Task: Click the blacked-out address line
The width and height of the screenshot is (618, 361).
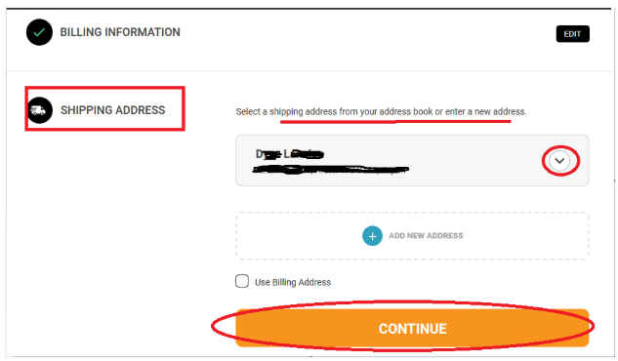Action: pyautogui.click(x=330, y=170)
